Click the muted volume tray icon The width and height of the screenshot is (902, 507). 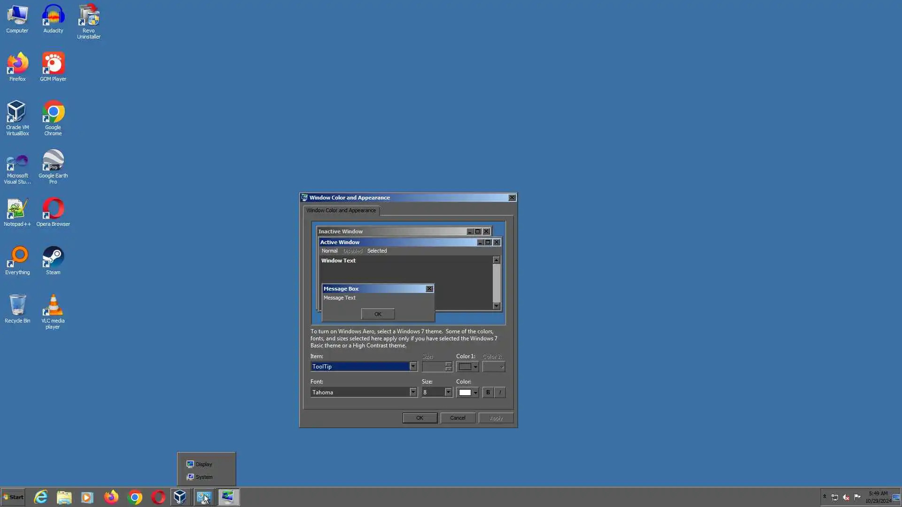tap(846, 497)
